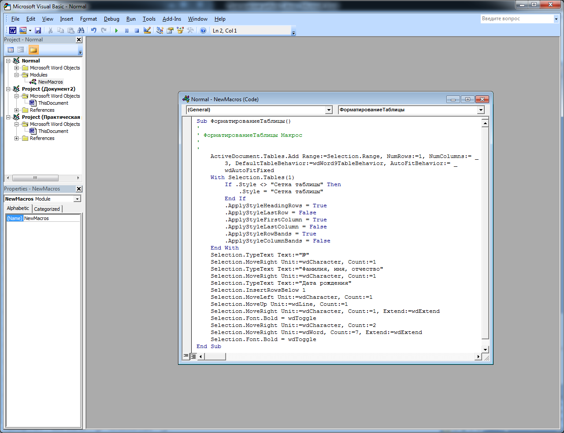Viewport: 564px width, 433px height.
Task: Open Properties Window toolbar icon
Action: point(170,30)
